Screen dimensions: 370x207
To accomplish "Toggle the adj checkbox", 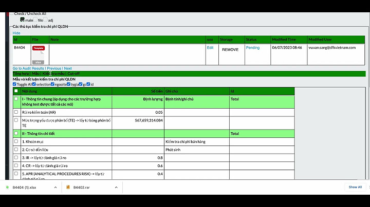I will 45,19.
